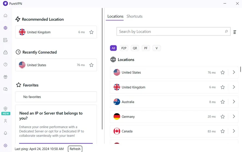The image size is (242, 152).
Task: Open the notifications bell icon
Action: click(x=6, y=133)
